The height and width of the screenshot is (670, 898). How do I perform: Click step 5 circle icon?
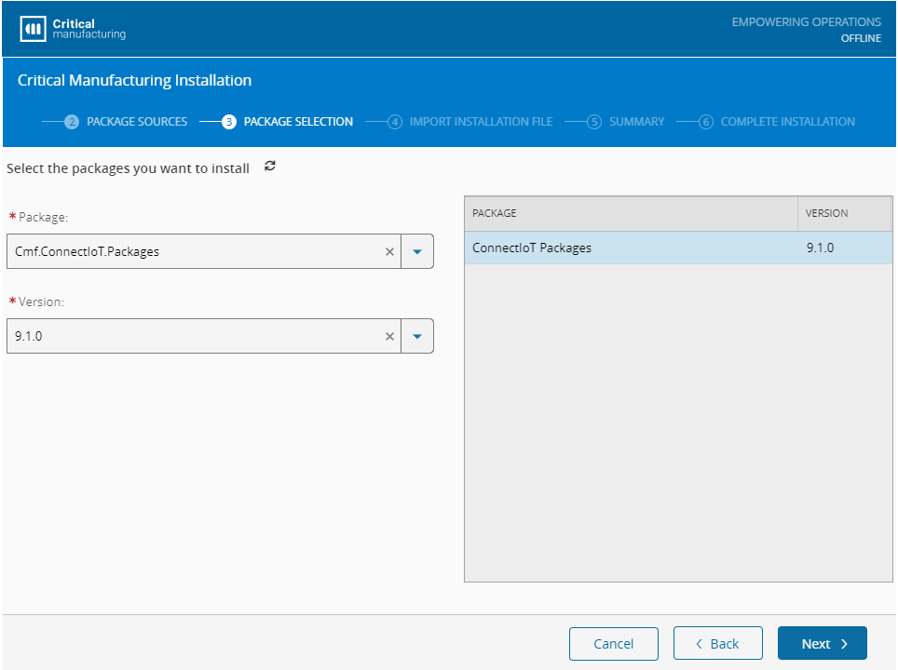pos(594,122)
